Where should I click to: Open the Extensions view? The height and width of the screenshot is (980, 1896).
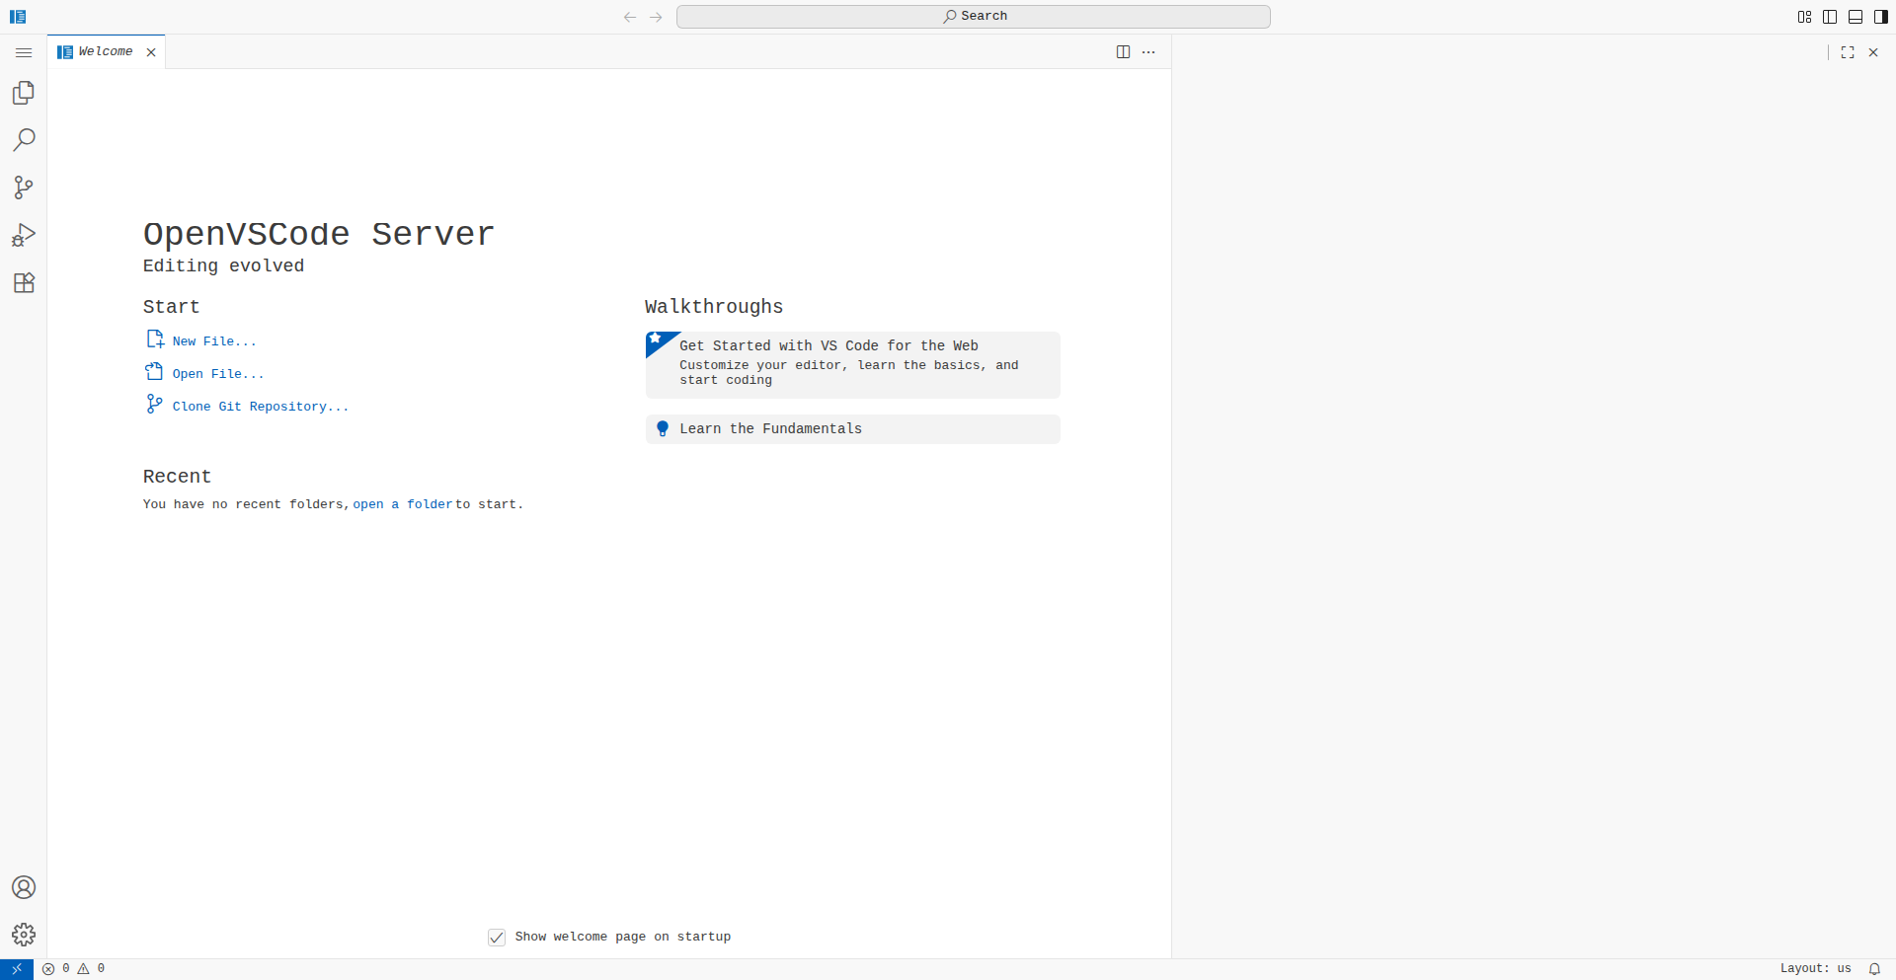point(24,283)
